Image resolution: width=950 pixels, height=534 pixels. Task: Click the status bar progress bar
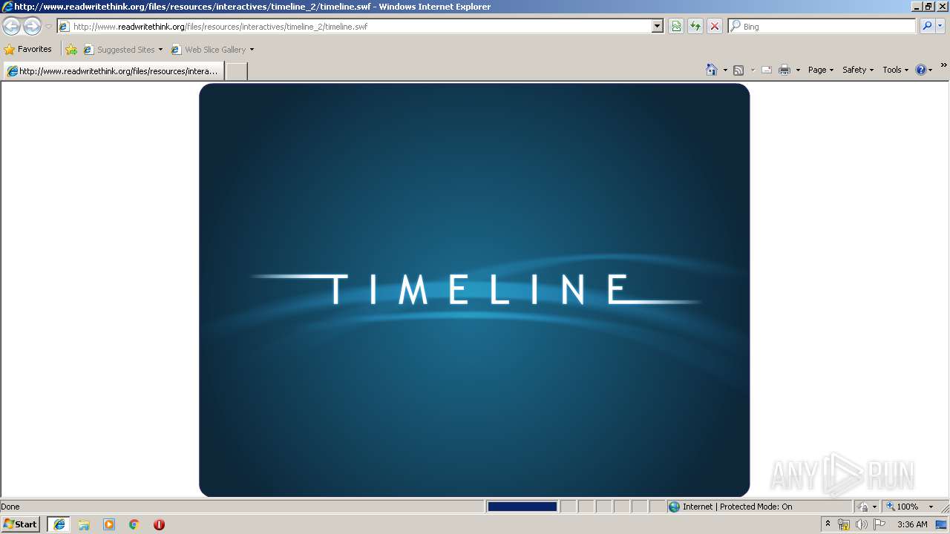tap(522, 507)
